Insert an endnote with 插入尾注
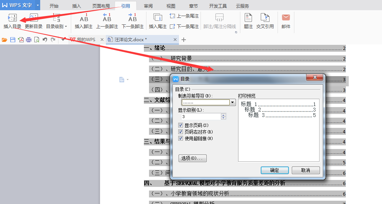The width and height of the screenshot is (382, 204). pyautogui.click(x=158, y=21)
